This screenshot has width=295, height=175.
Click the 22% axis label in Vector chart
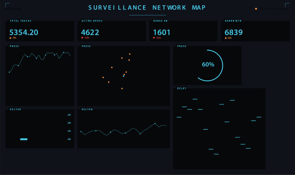69,115
